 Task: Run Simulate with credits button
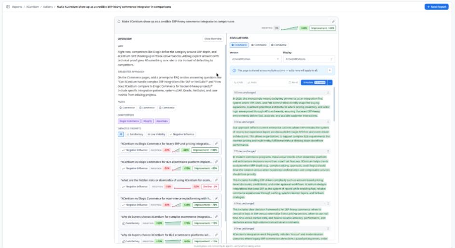pos(314,82)
